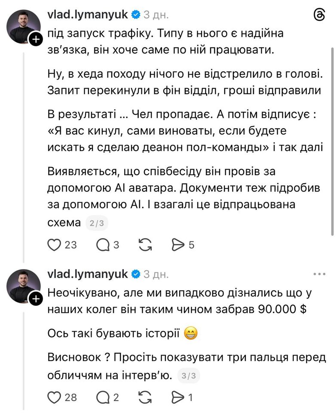Image resolution: width=336 pixels, height=413 pixels.
Task: Like the first post with 23 likes
Action: tap(54, 245)
